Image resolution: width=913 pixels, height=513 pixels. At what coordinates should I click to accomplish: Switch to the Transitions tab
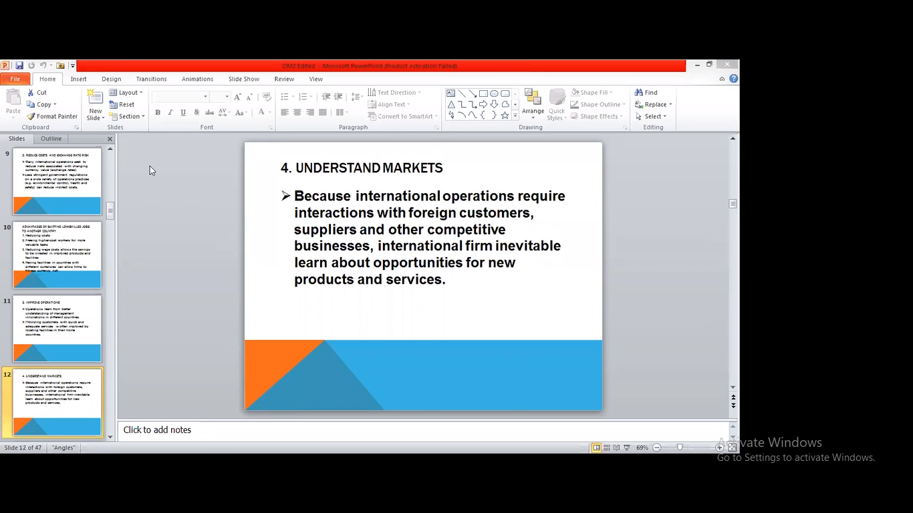pos(151,79)
